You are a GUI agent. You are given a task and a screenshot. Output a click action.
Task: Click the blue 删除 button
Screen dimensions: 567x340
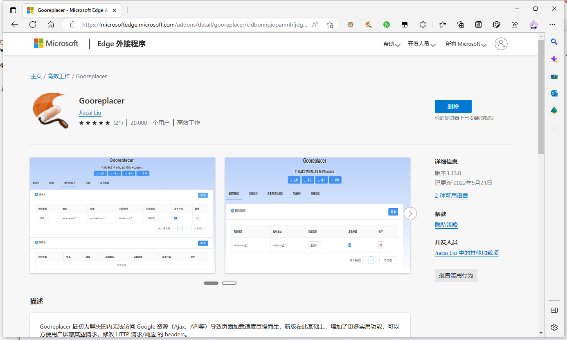pyautogui.click(x=453, y=106)
